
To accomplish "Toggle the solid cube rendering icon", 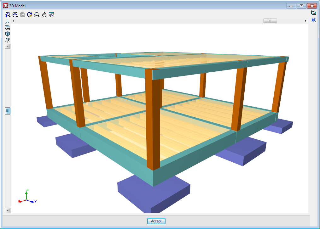I will [x=8, y=34].
